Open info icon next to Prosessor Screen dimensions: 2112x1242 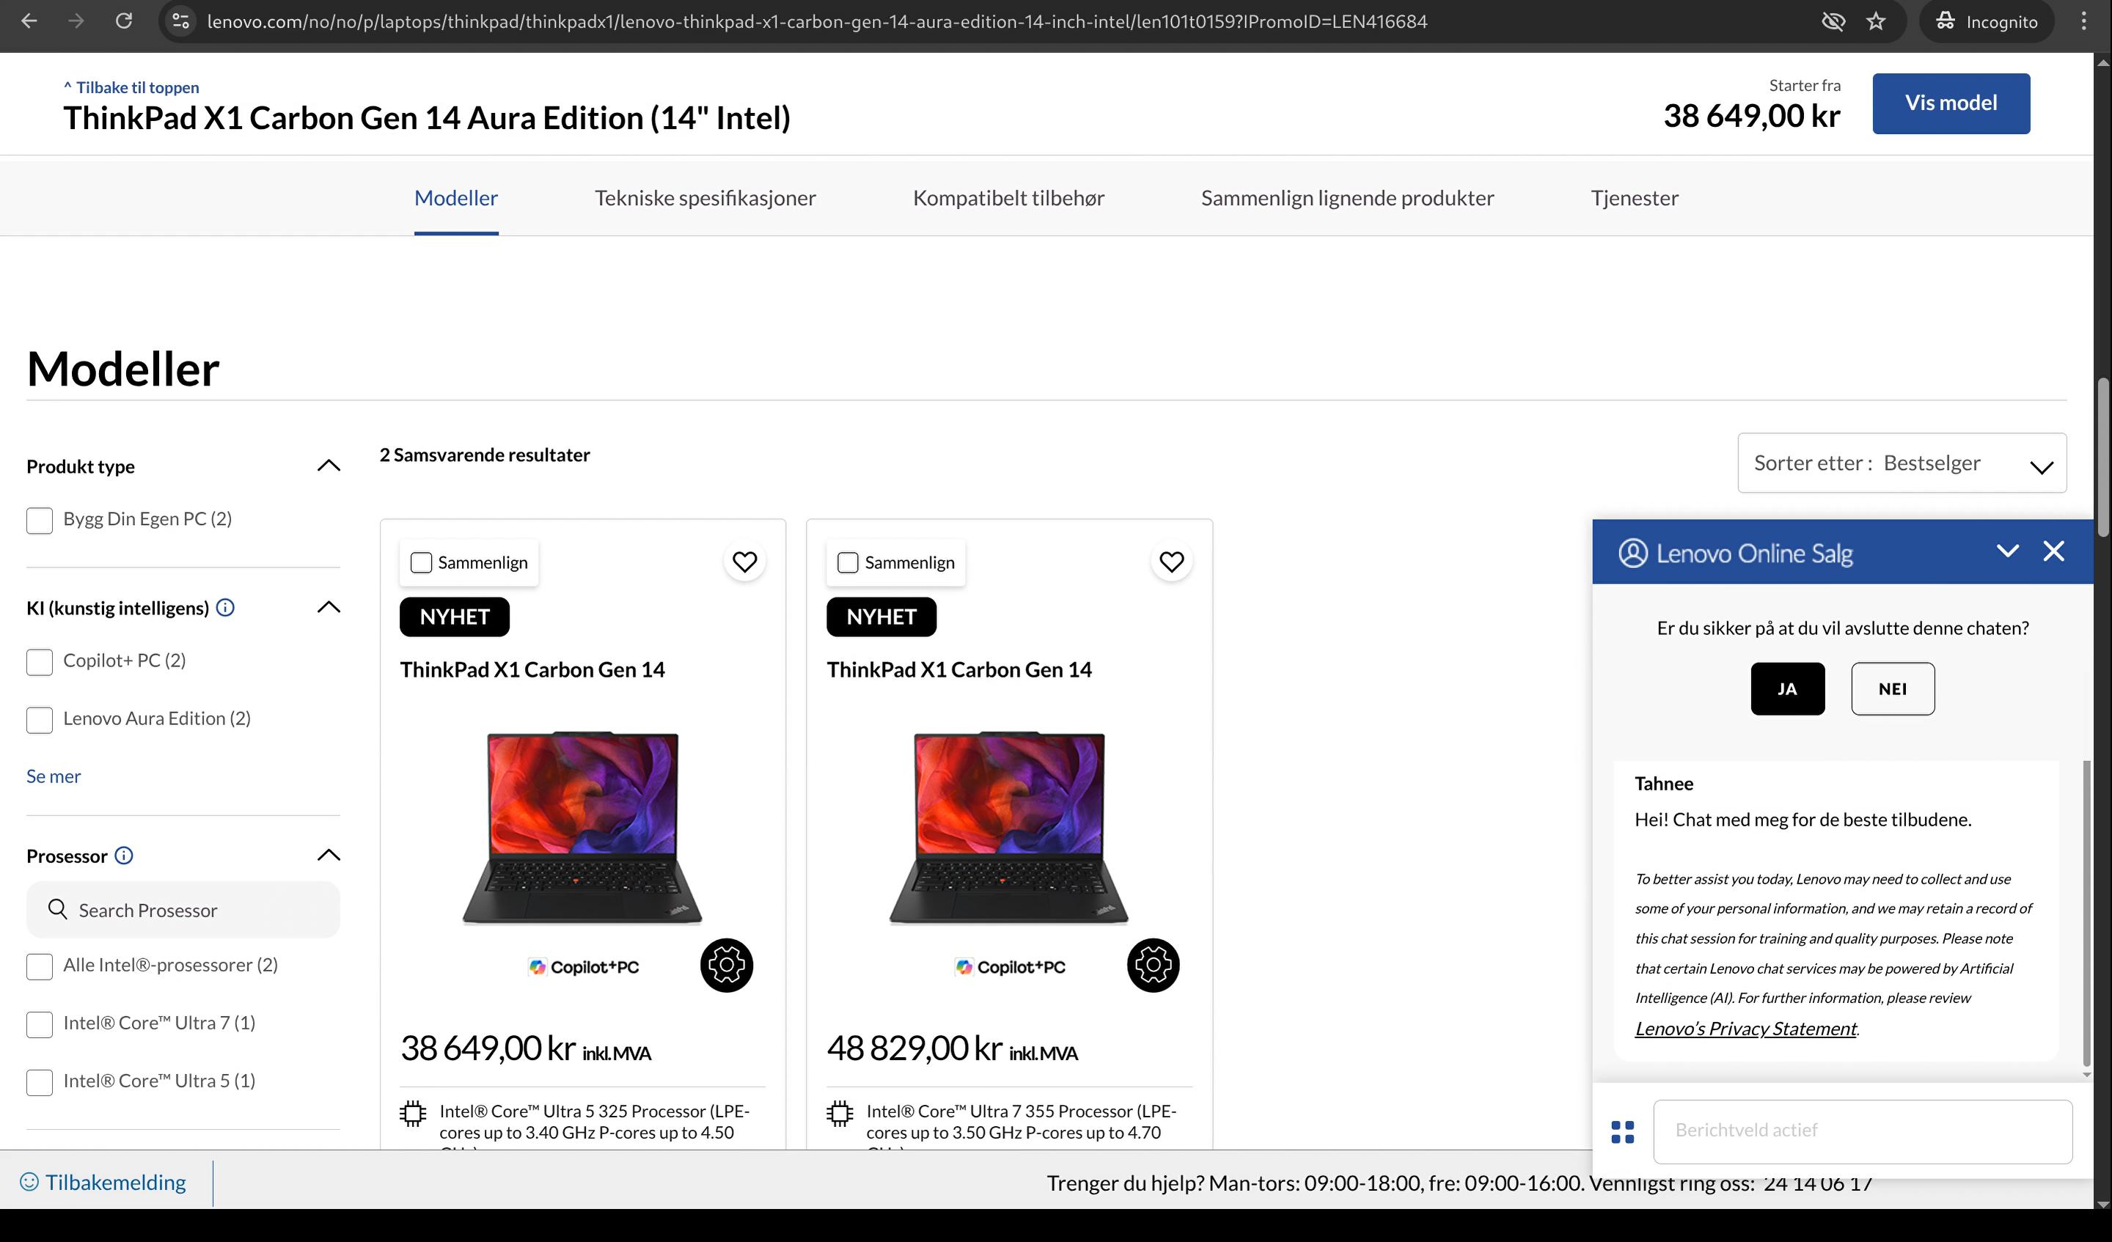124,856
